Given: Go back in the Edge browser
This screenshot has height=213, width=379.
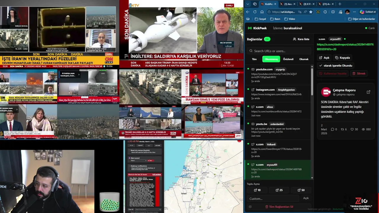Looking at the screenshot, I should click(248, 12).
